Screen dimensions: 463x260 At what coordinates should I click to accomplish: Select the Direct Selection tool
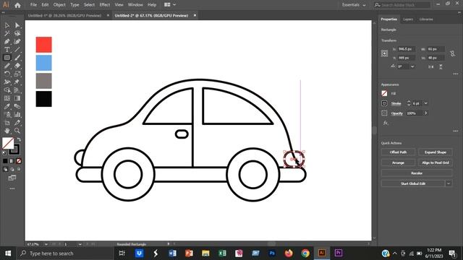tap(17, 26)
